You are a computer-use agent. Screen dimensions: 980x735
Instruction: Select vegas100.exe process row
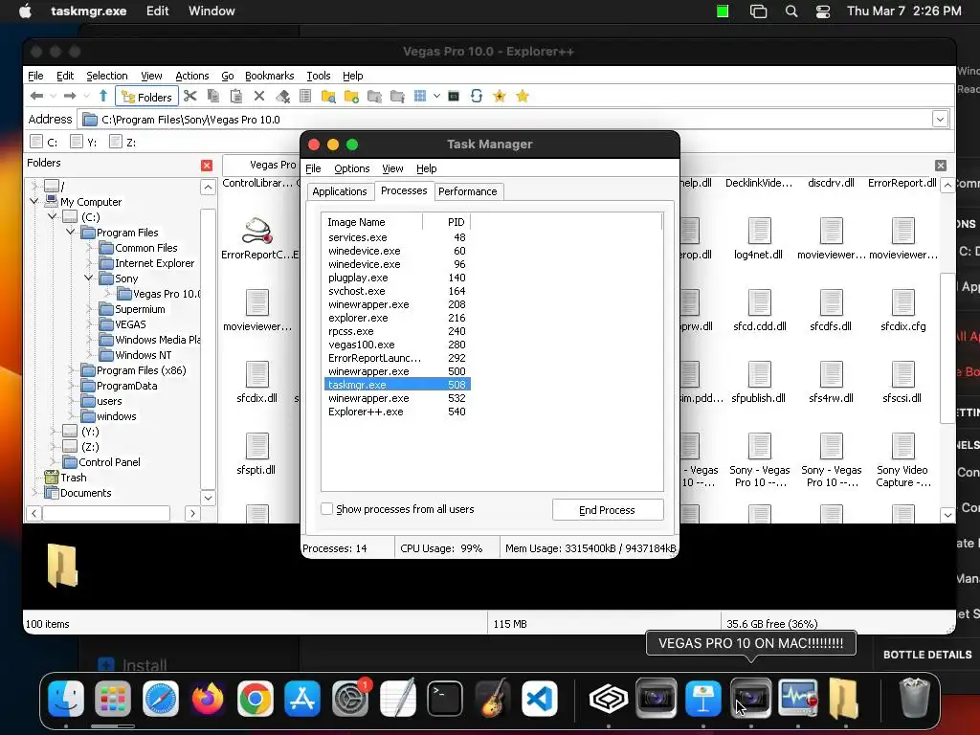click(397, 345)
